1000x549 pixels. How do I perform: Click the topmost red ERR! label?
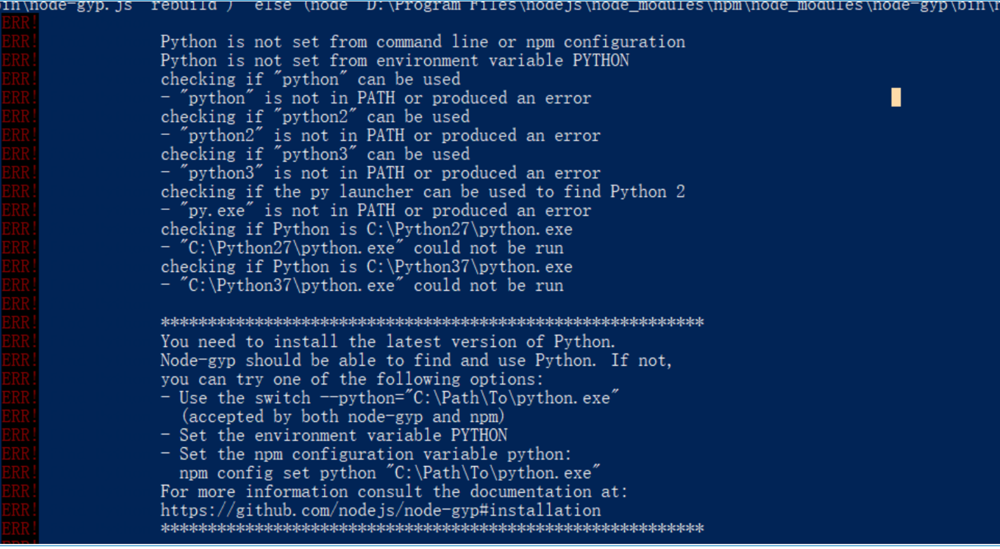pyautogui.click(x=19, y=23)
